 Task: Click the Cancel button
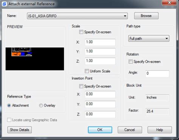click(x=130, y=130)
